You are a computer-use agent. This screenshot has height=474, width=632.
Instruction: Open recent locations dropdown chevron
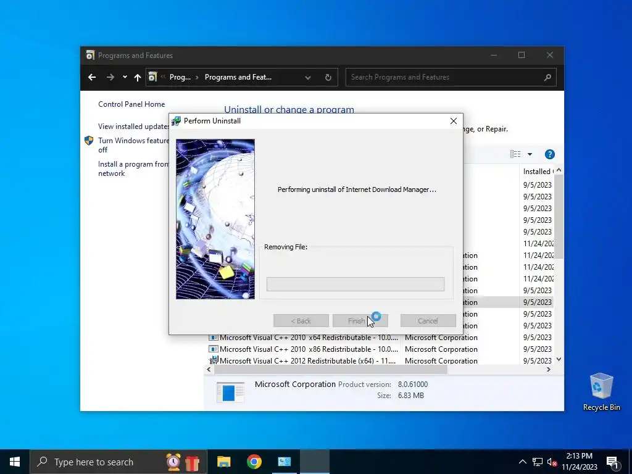pos(125,77)
